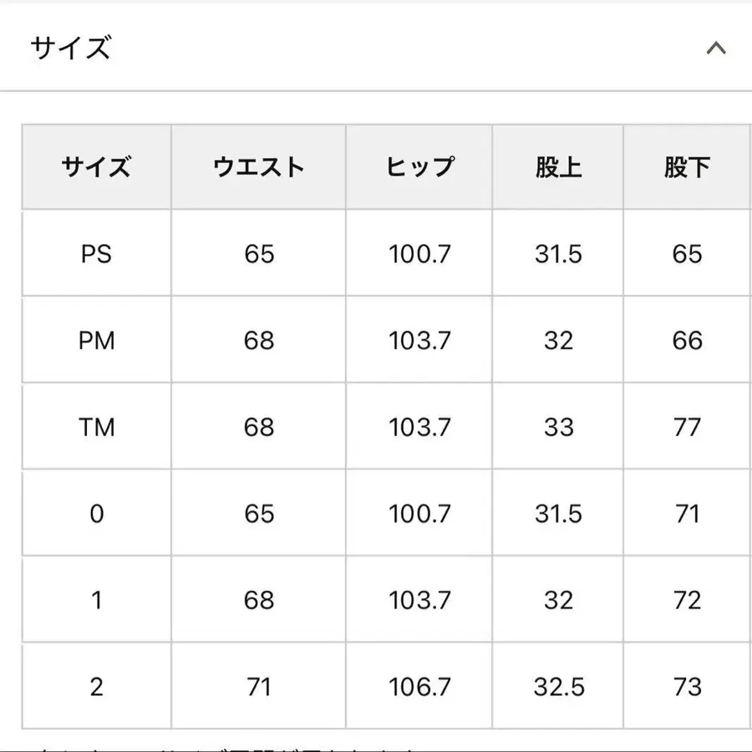Click the rise value 32.5 for size 2
752x752 pixels.
pos(558,685)
